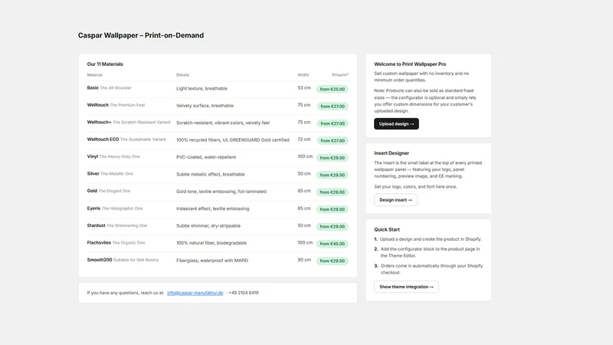Viewport: 613px width, 345px height.
Task: Select the Basic material name
Action: (x=93, y=88)
